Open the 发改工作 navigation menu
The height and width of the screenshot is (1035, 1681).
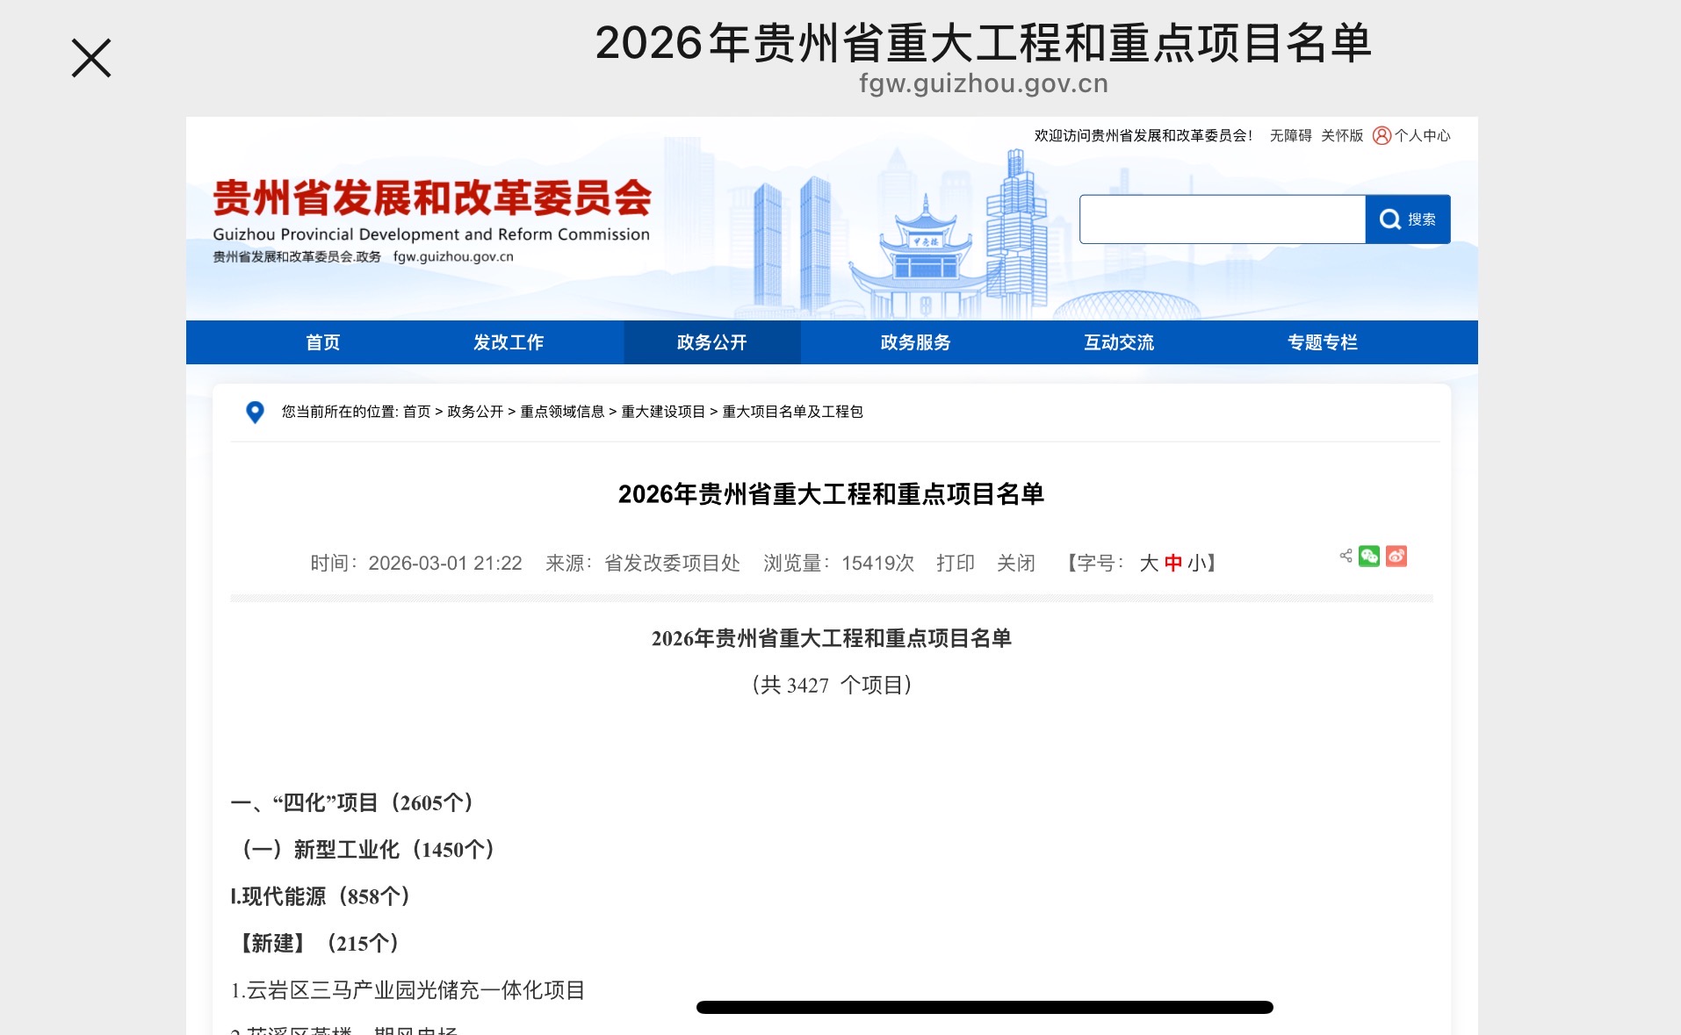point(509,342)
